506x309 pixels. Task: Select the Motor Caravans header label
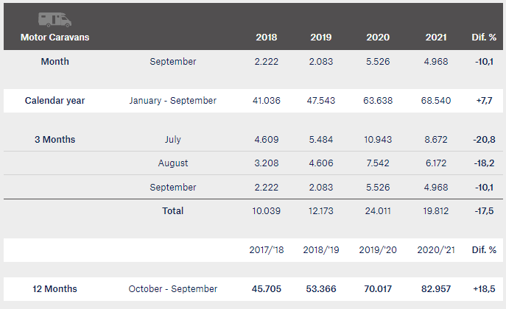click(55, 38)
